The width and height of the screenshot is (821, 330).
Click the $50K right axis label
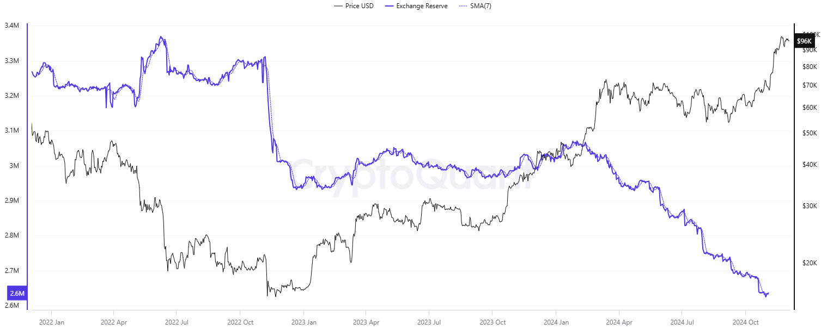click(x=806, y=133)
